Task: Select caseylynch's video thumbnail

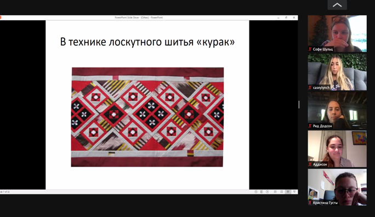Action: [x=337, y=72]
